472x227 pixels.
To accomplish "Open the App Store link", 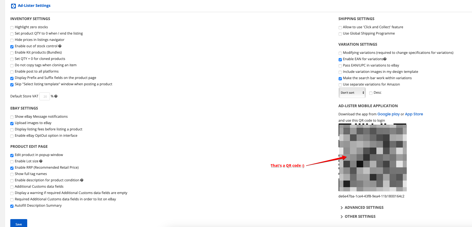I will click(x=414, y=114).
